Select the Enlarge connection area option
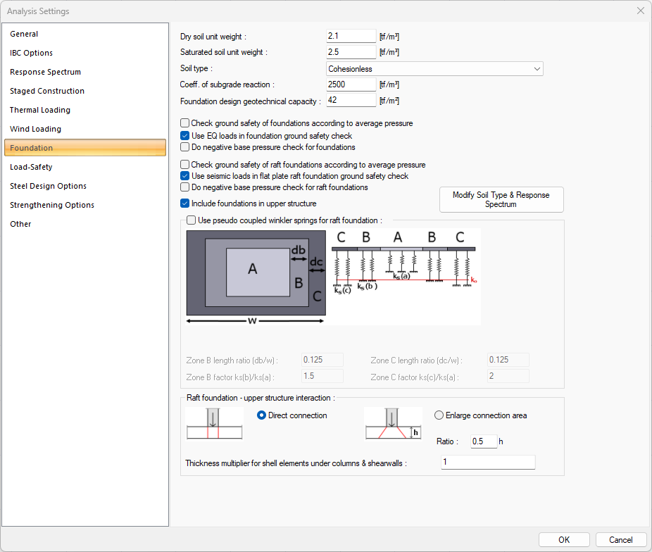The image size is (652, 552). coord(439,415)
